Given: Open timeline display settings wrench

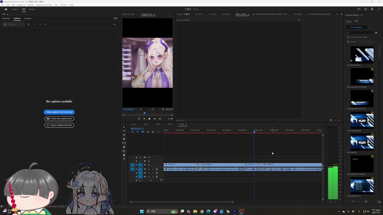Looking at the screenshot, I should coord(153,132).
